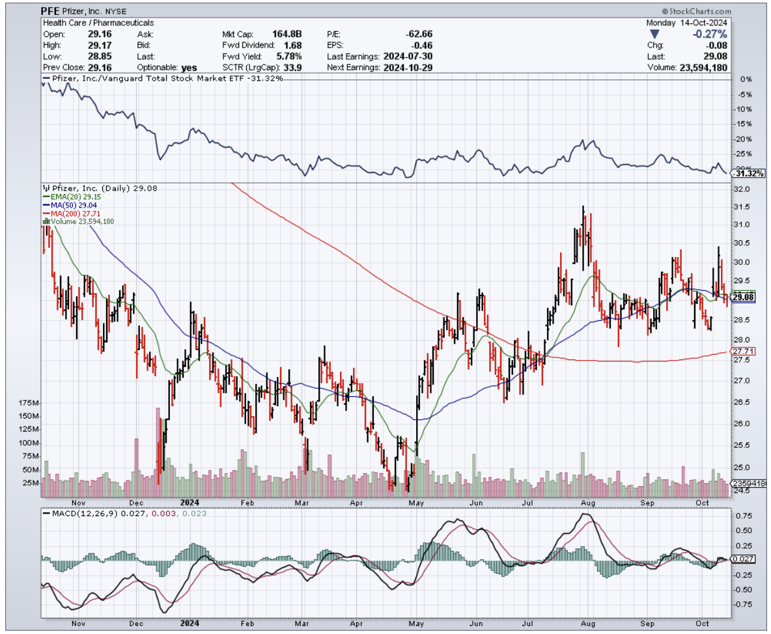The image size is (771, 634).
Task: Click the Optionable yes value in header
Action: tap(188, 68)
